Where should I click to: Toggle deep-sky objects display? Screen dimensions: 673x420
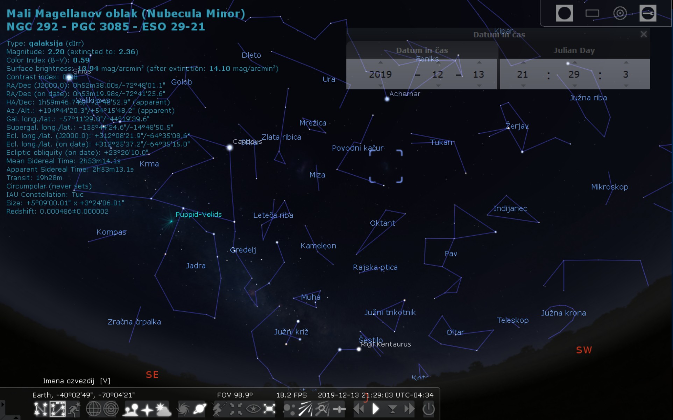tap(183, 409)
